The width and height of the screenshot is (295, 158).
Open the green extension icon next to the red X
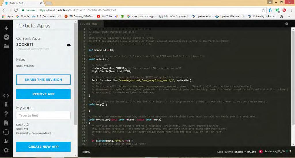(278, 10)
